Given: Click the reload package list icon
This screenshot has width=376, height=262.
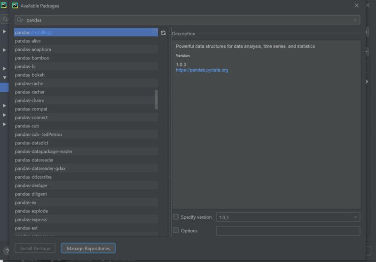Looking at the screenshot, I should (x=163, y=33).
